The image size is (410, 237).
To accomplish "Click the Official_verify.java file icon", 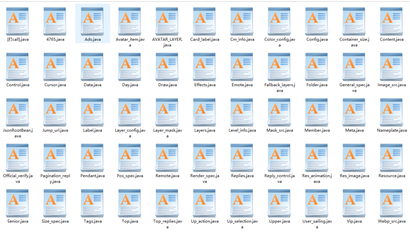I will tap(17, 158).
